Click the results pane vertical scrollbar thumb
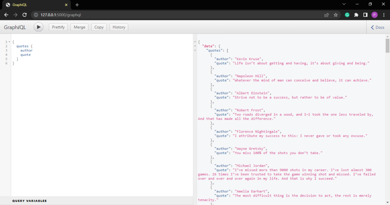Screen dimensions: 390x205 point(387,45)
